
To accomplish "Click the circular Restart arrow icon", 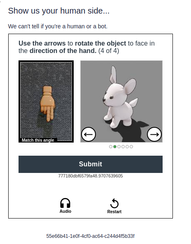I will (114, 203).
